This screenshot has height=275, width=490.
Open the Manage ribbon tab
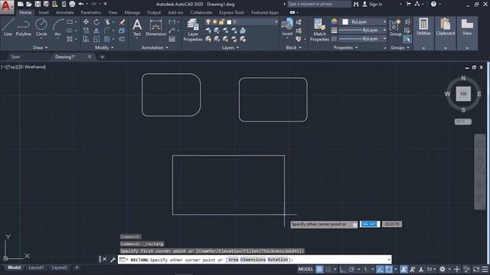point(132,12)
